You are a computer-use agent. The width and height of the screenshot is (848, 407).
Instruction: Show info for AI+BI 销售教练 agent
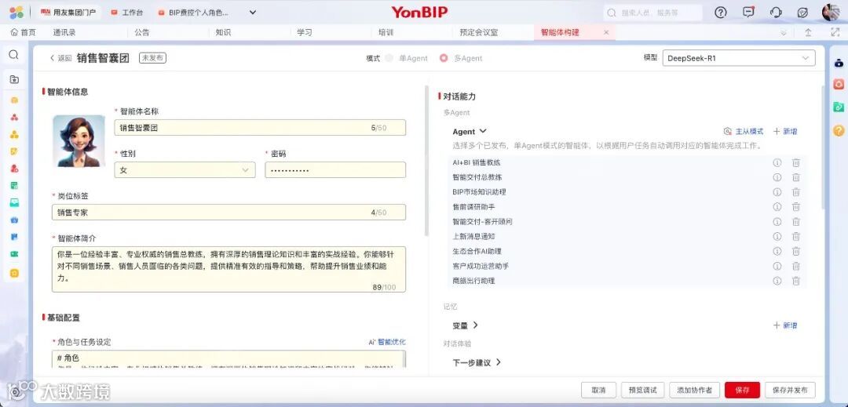pyautogui.click(x=777, y=162)
